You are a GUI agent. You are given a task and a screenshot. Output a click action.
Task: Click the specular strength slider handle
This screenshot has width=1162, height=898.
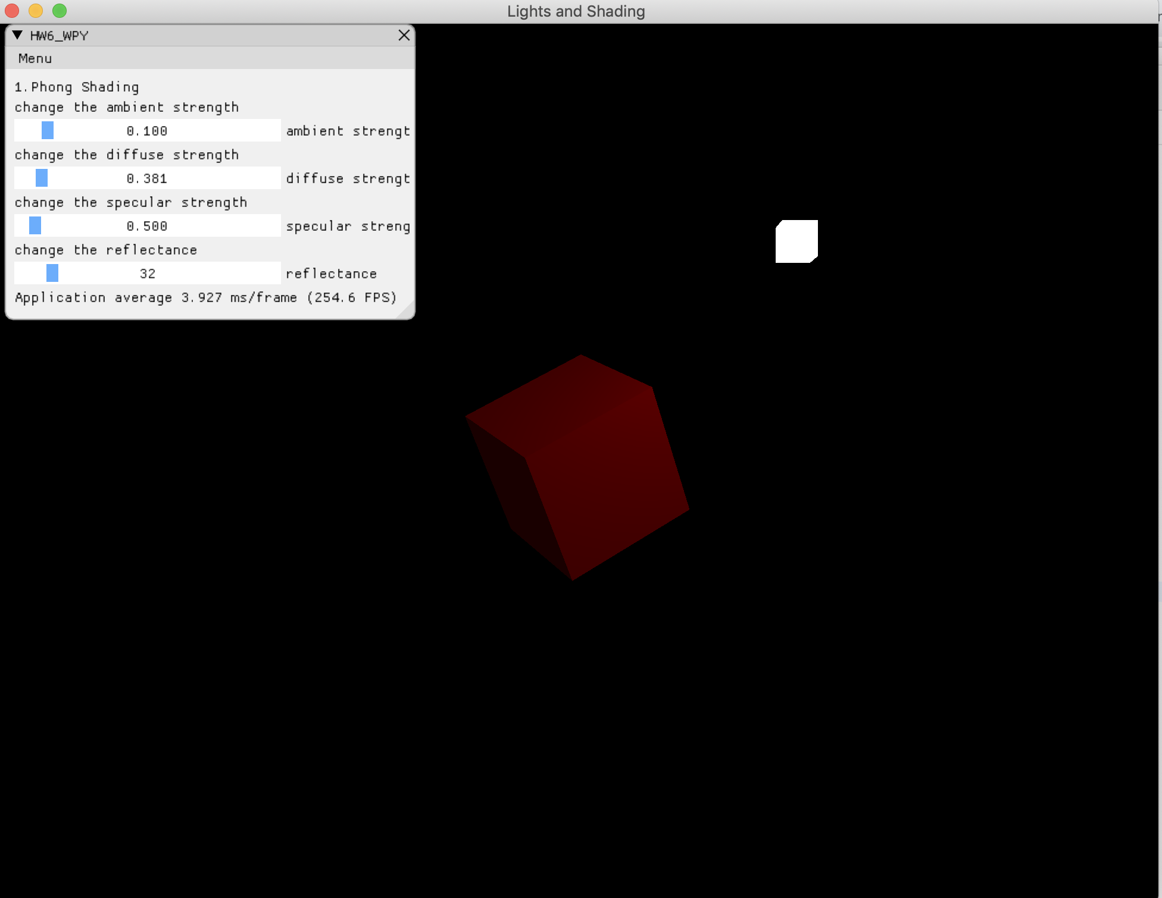pyautogui.click(x=35, y=225)
